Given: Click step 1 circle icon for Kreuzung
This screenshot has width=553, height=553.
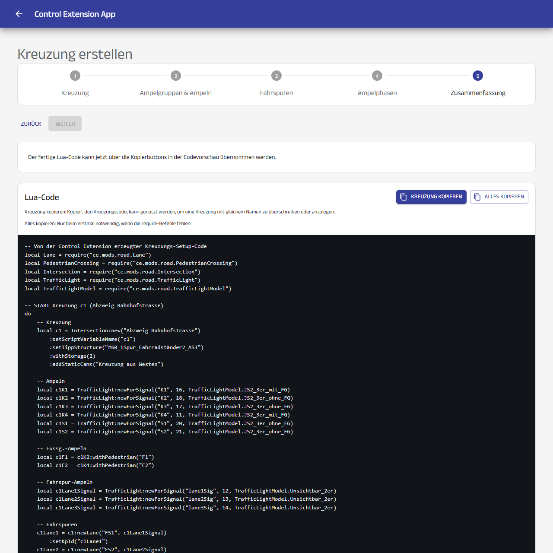Looking at the screenshot, I should click(75, 76).
